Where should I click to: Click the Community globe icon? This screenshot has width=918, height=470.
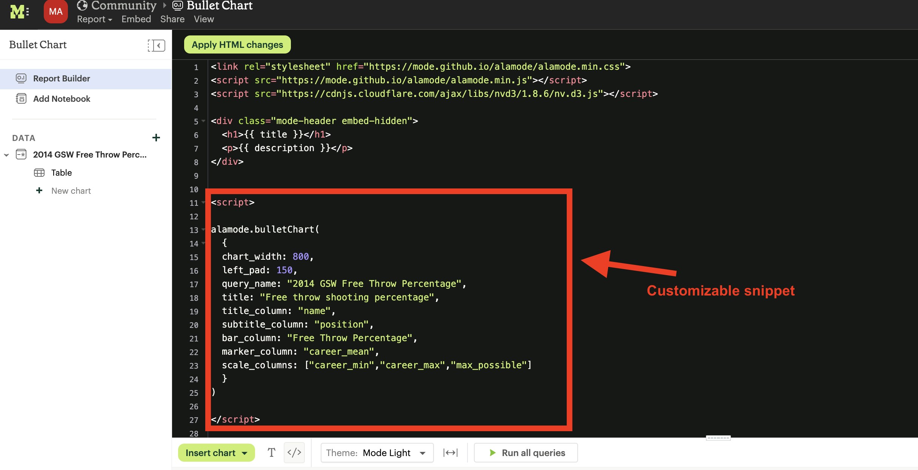82,5
